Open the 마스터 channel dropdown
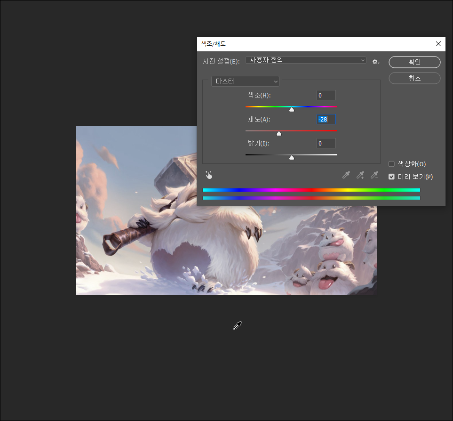 245,81
